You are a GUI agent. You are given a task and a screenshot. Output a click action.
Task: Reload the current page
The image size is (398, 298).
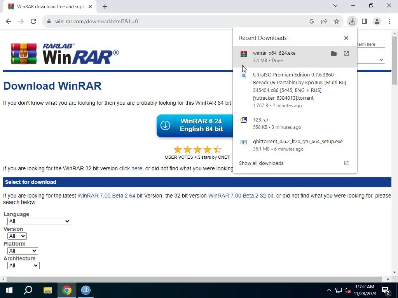point(33,21)
